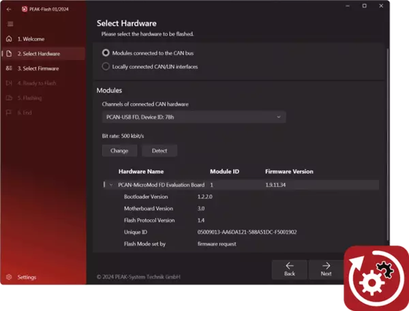Sort by Hardware Name column header
Viewport: 409px width, 311px height.
click(x=141, y=171)
